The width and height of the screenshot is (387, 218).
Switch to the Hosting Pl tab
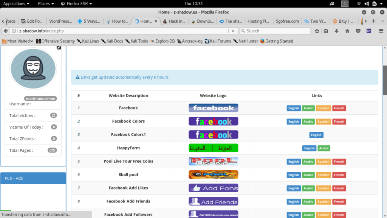coord(258,21)
